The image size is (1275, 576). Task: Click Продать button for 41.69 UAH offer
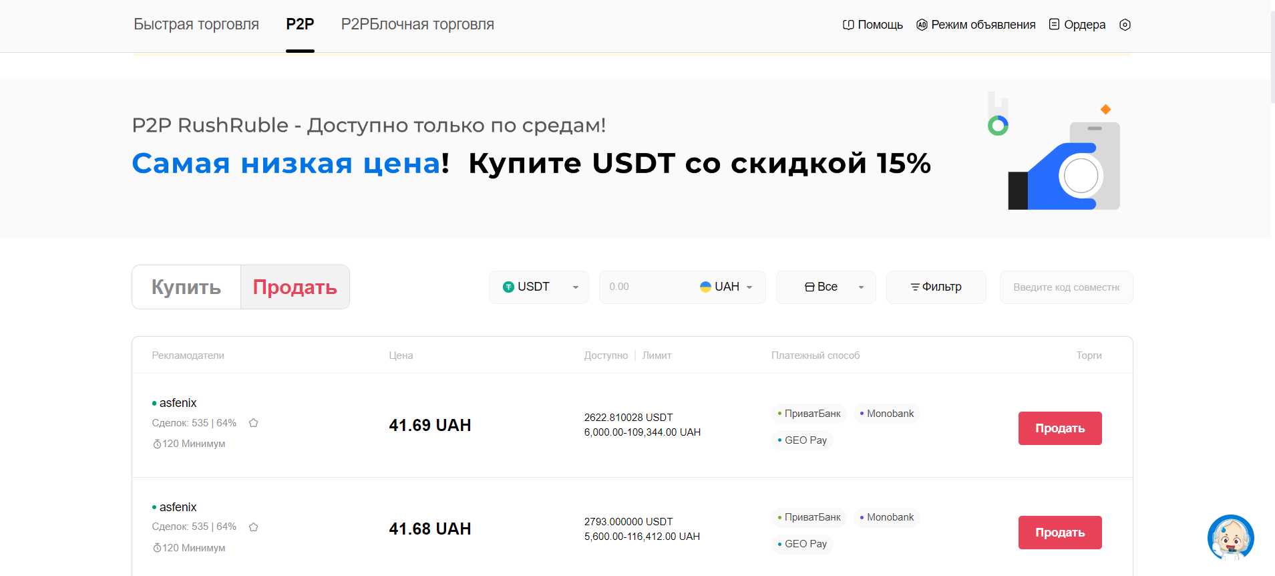pos(1060,428)
